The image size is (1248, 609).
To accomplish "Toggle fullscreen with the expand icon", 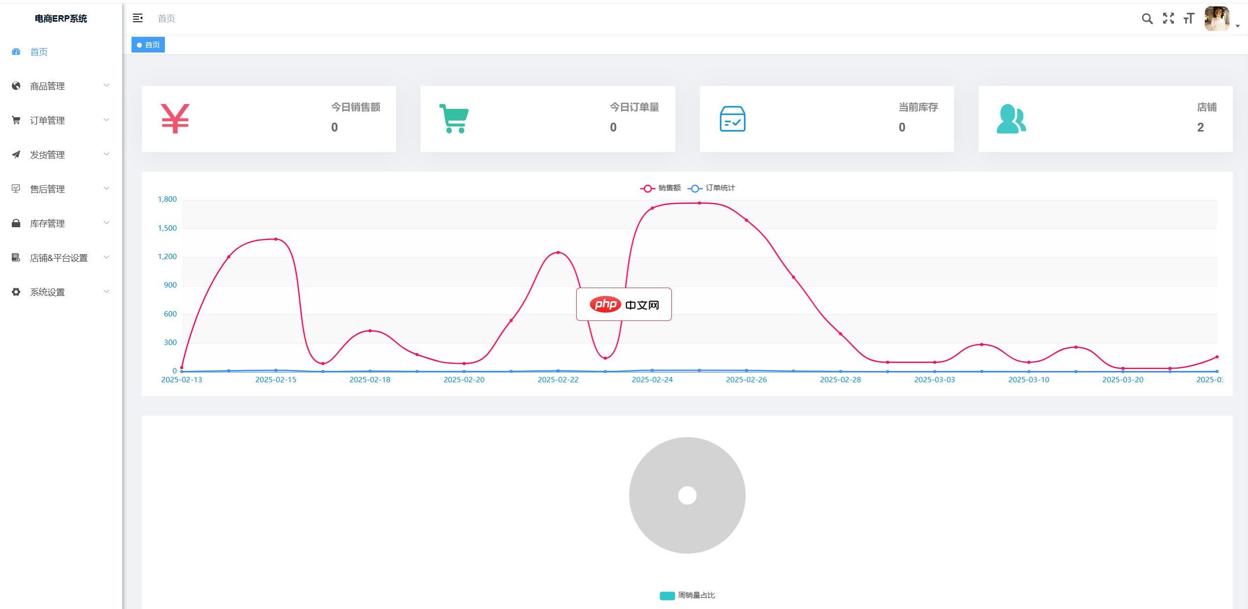I will [1168, 18].
